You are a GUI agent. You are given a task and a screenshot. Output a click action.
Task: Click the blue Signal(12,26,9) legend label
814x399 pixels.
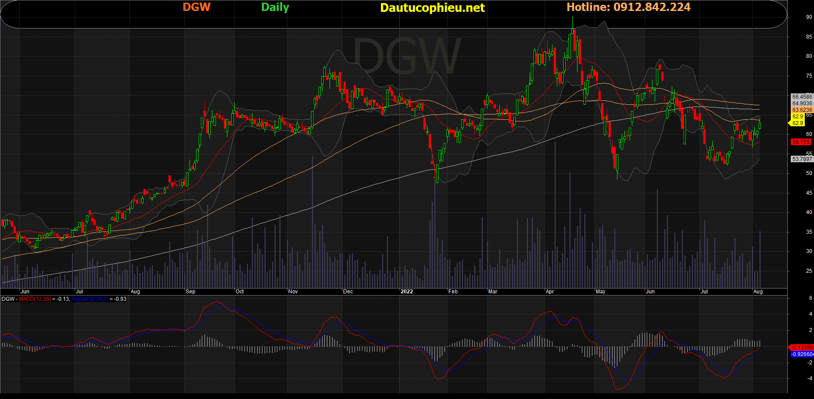tap(90, 299)
